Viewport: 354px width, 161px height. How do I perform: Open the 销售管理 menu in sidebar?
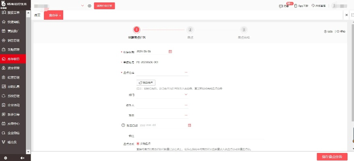16,40
